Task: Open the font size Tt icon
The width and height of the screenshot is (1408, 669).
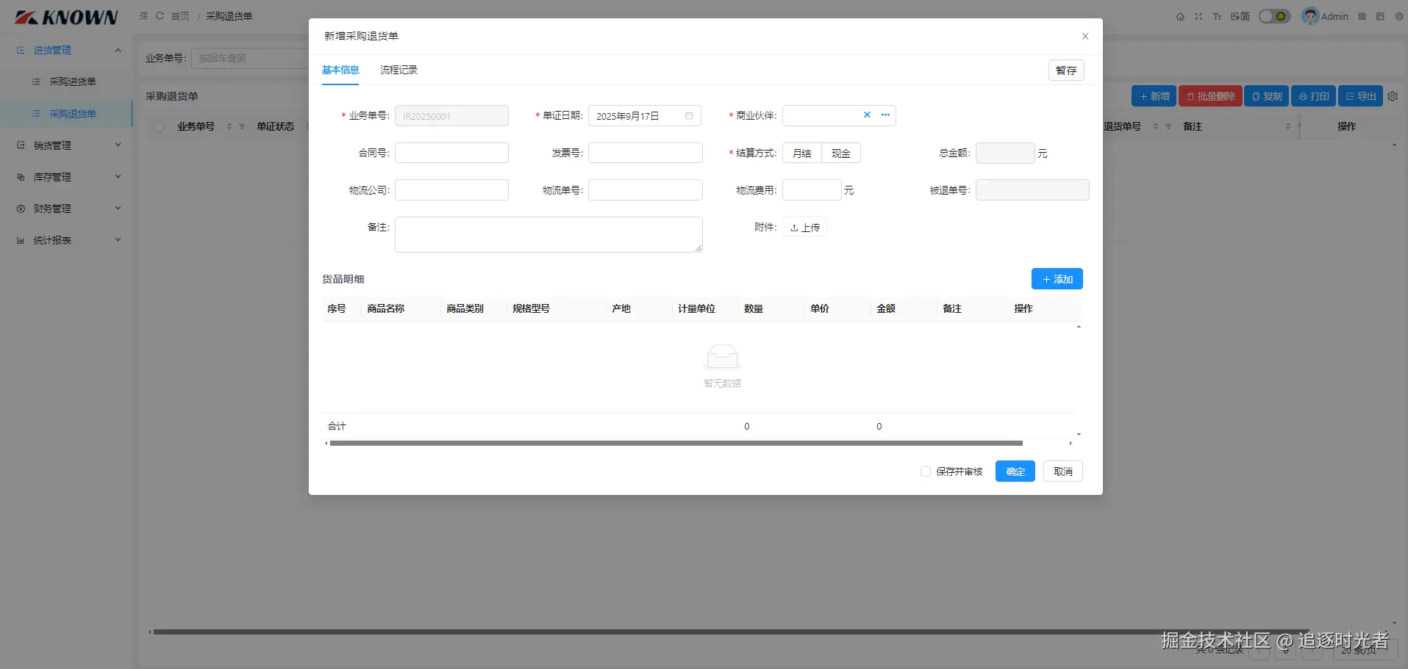Action: coord(1217,16)
